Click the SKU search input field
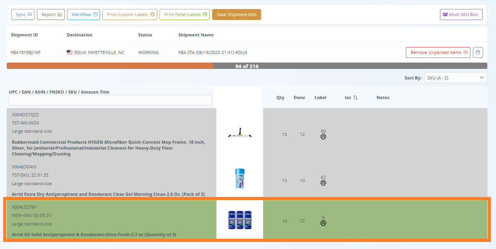Screen dimensions: 496x249 (110, 100)
